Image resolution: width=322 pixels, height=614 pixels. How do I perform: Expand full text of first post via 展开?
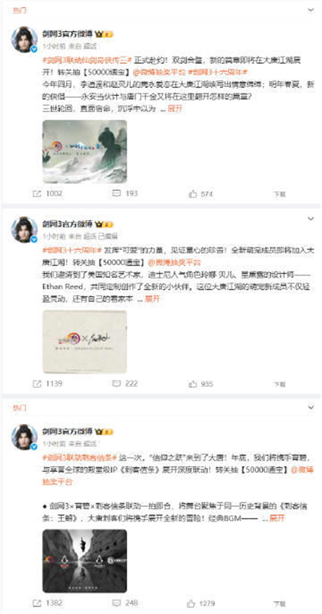coord(175,109)
